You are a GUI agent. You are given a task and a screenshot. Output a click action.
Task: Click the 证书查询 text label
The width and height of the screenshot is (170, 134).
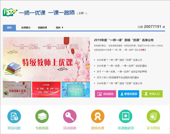click(x=153, y=128)
